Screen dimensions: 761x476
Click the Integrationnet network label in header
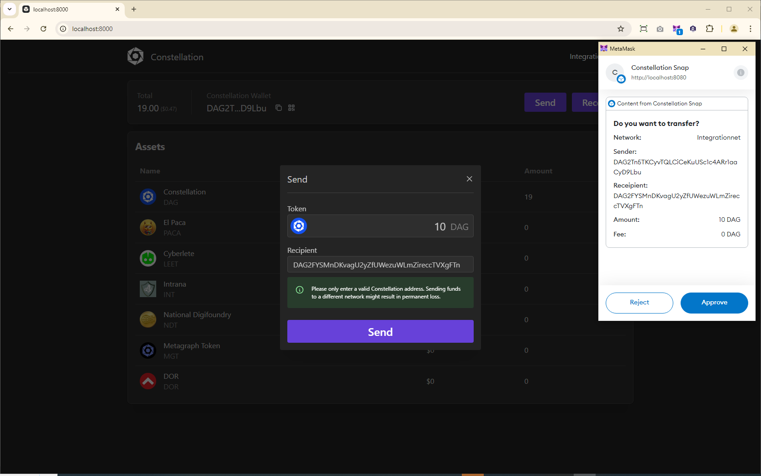584,57
